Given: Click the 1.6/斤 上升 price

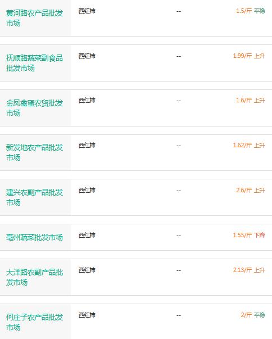Looking at the screenshot, I should [x=251, y=100].
